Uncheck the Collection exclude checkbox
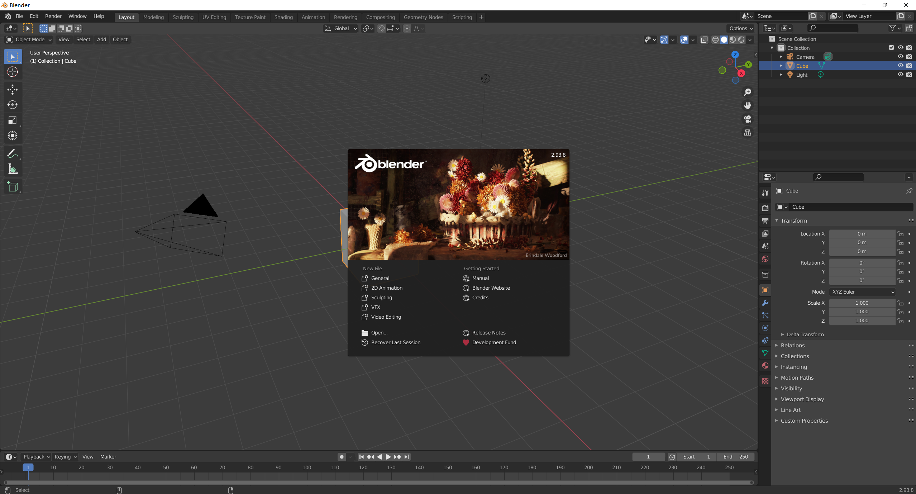Screen dimensions: 916x494 point(891,48)
